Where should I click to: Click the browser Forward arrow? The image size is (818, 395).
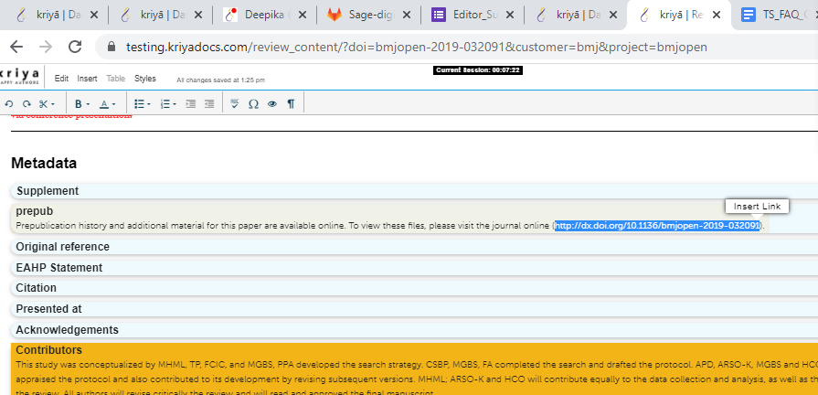pyautogui.click(x=46, y=47)
